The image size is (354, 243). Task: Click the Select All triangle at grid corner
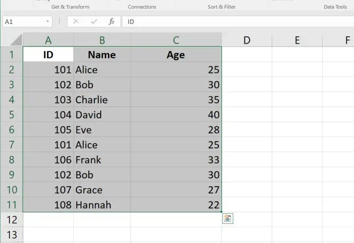tap(16, 40)
